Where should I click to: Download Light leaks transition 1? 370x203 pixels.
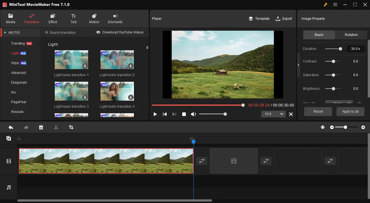tap(85, 66)
